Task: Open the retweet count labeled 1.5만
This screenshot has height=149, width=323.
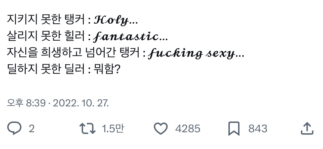Action: 113,129
